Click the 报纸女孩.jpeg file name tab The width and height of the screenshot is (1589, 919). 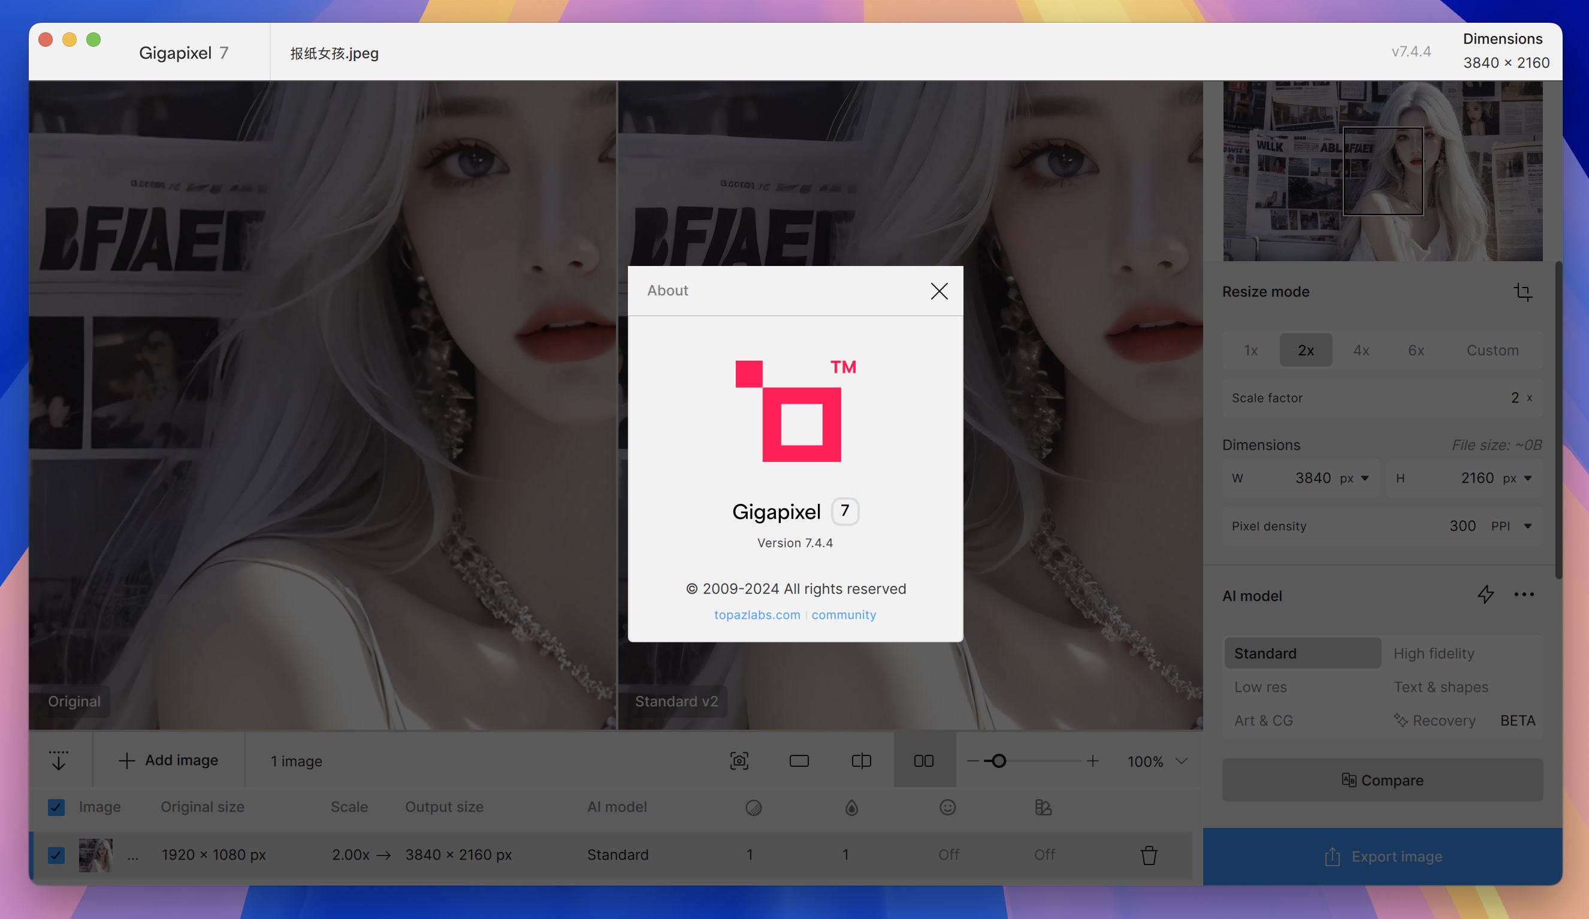[x=334, y=53]
